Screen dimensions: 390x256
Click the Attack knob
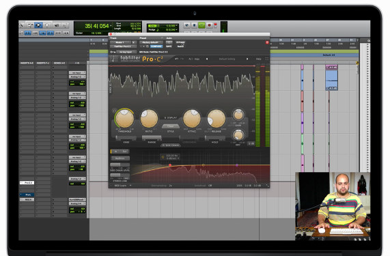tap(192, 118)
